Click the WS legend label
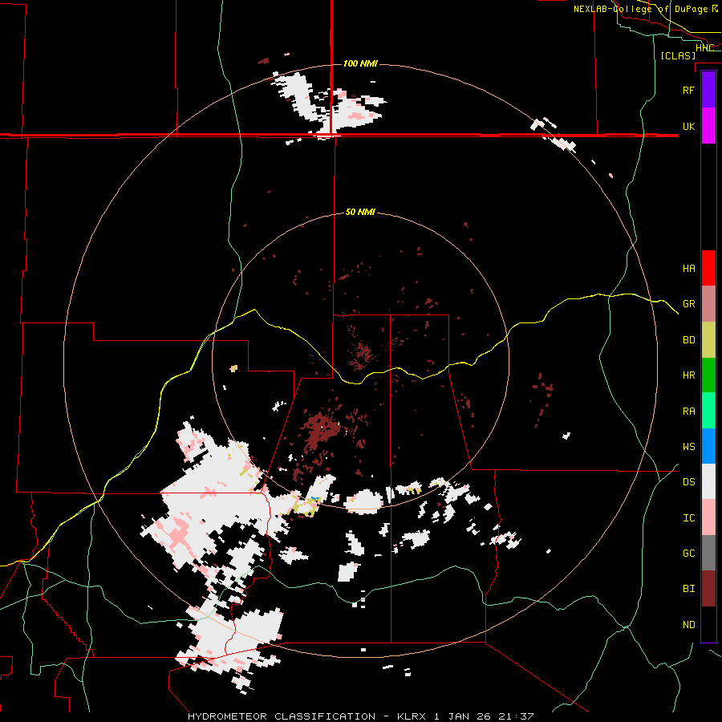The width and height of the screenshot is (722, 722). click(x=688, y=446)
